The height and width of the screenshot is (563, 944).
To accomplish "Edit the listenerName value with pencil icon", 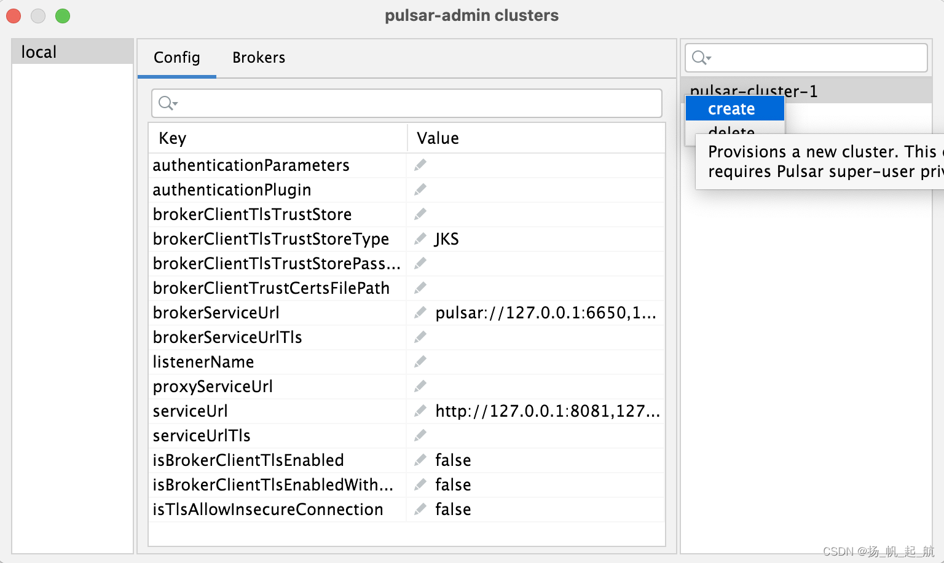I will [x=420, y=361].
